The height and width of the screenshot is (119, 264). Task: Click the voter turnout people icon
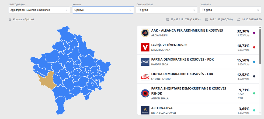pos(168,20)
